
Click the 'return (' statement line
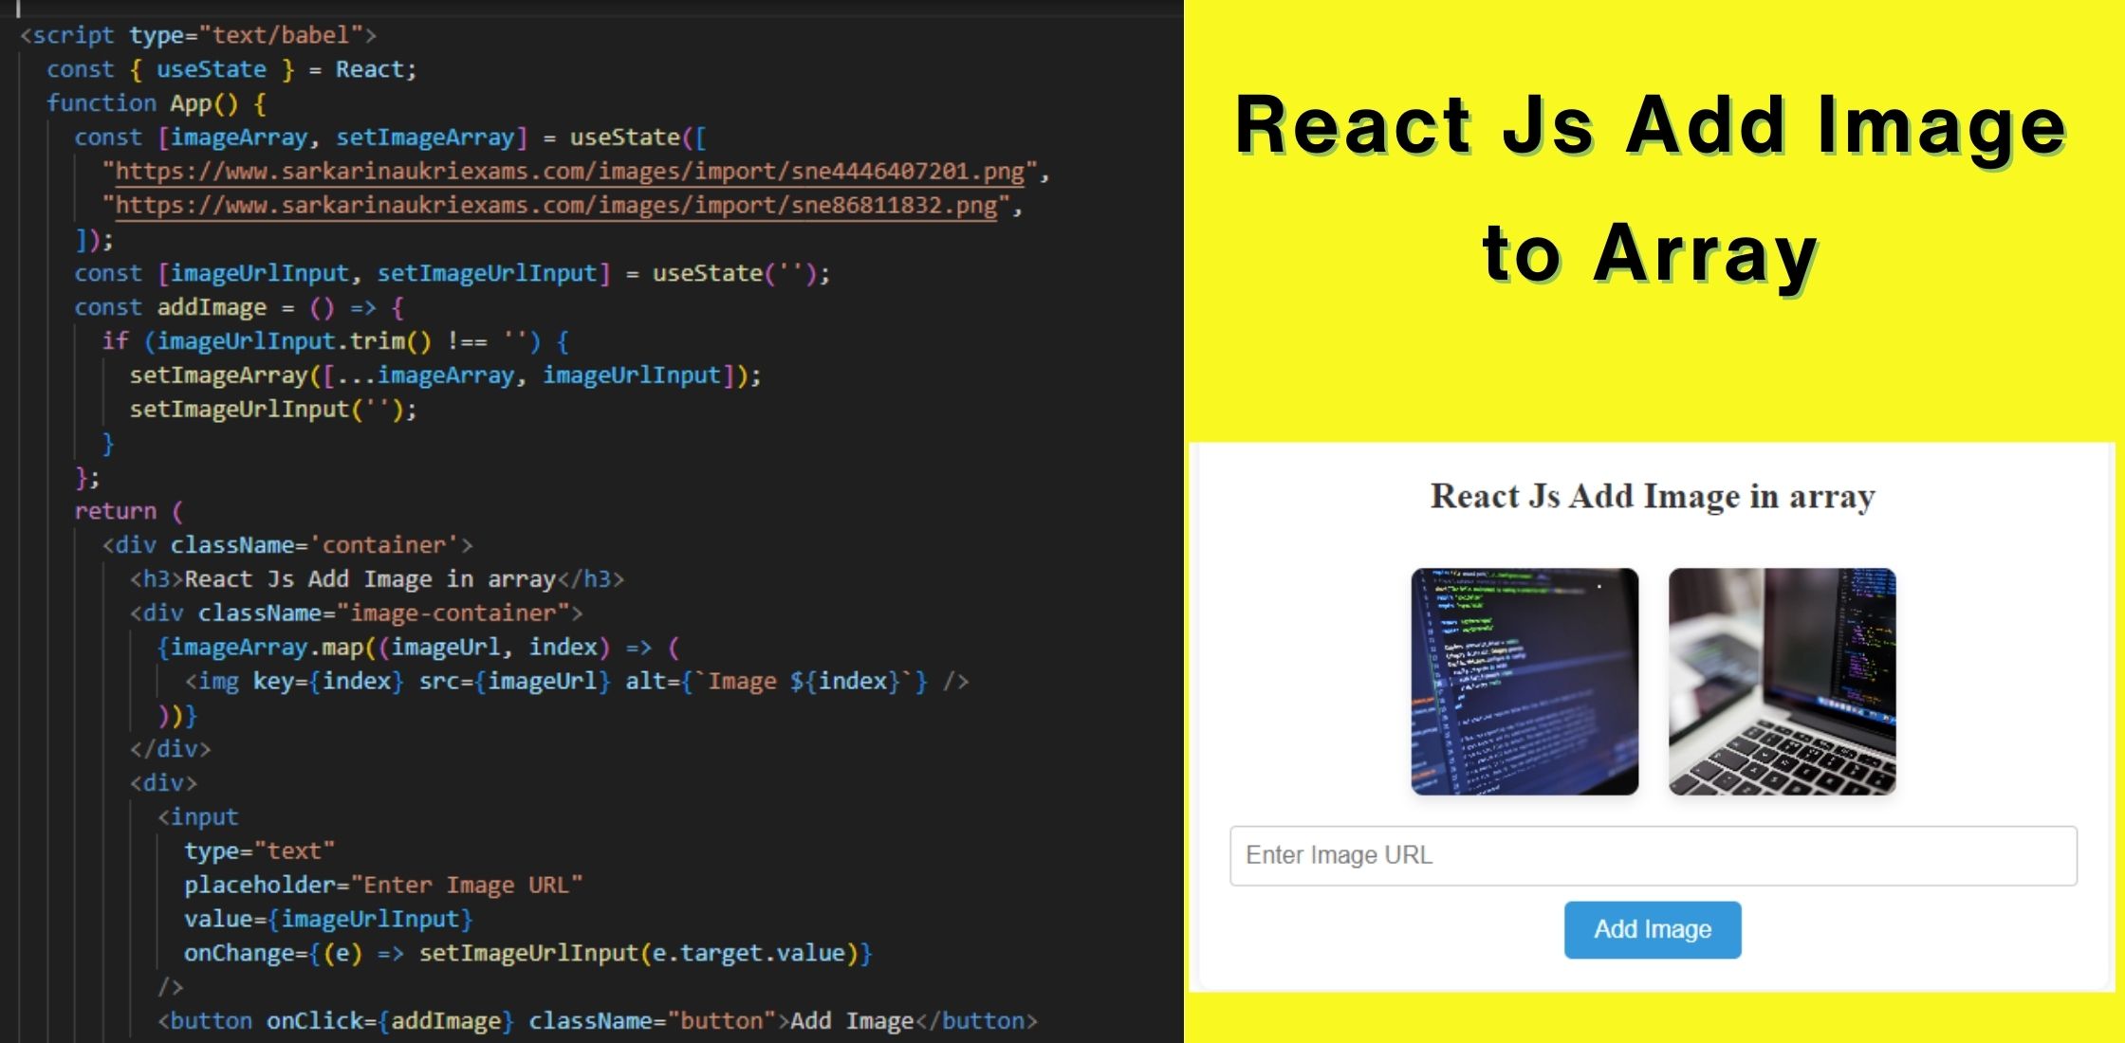(x=128, y=511)
